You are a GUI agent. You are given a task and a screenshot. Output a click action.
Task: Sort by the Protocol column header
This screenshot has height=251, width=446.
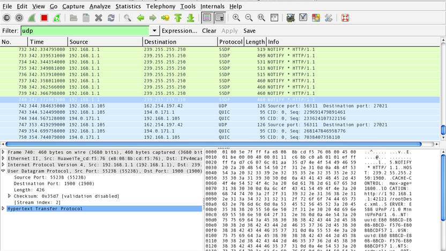[x=231, y=42]
